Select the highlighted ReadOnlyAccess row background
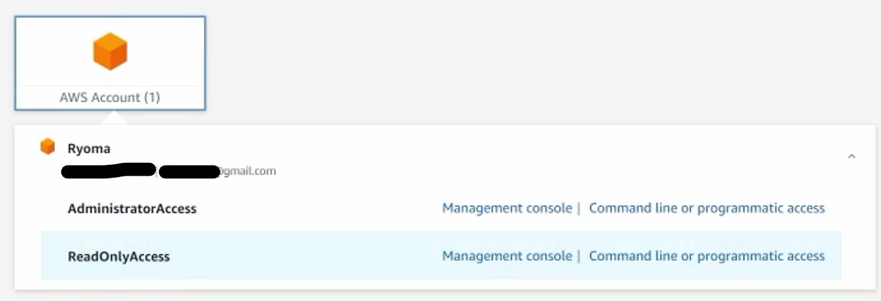 click(x=441, y=256)
